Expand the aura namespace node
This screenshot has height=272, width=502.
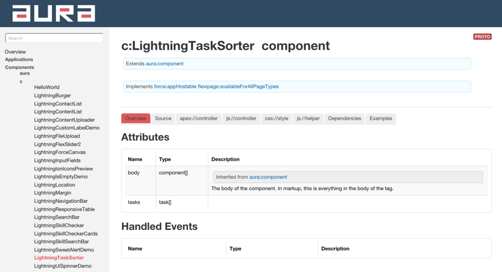click(x=25, y=74)
